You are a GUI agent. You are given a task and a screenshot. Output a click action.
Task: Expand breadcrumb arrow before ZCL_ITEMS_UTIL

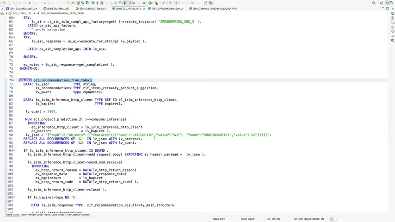[6, 13]
